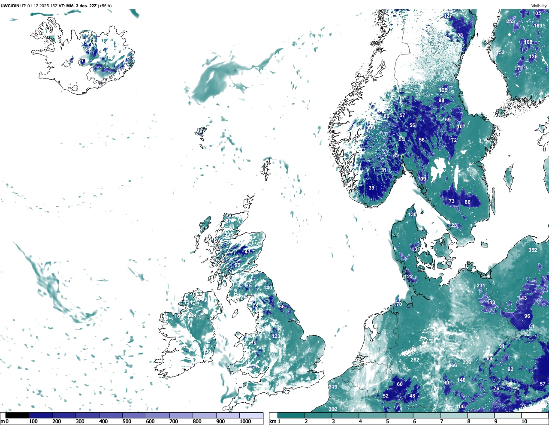Click the '105' value in the top-right corner
Viewport: 549px width, 425px height.
pyautogui.click(x=537, y=13)
